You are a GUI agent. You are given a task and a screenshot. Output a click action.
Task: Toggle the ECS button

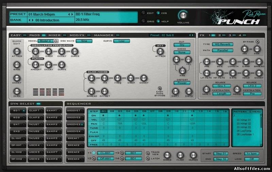(x=158, y=13)
